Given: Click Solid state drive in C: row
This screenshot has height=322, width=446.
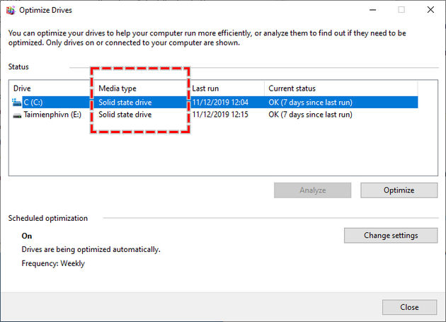Looking at the screenshot, I should [125, 103].
